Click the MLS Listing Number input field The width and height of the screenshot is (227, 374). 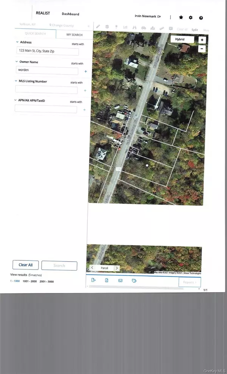click(x=46, y=90)
